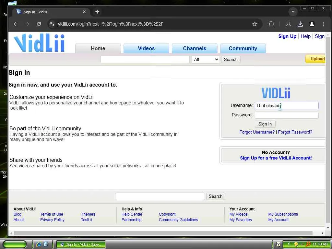332x249 pixels.
Task: Open the My Favorites footer link
Action: click(241, 220)
